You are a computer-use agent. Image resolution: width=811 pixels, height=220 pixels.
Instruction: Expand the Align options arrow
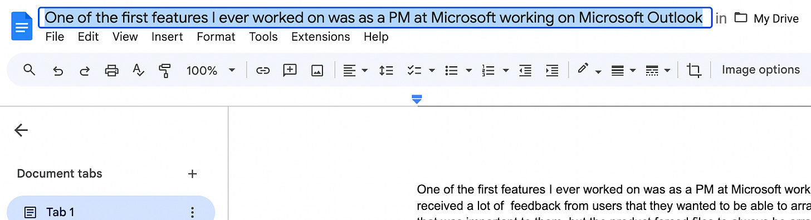365,71
